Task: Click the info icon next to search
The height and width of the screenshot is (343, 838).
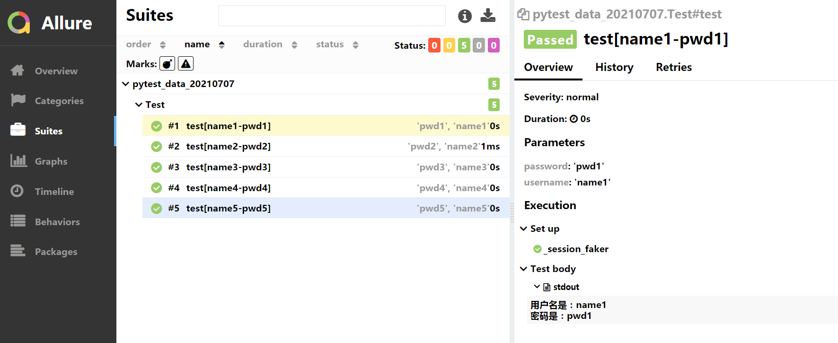Action: pyautogui.click(x=465, y=16)
